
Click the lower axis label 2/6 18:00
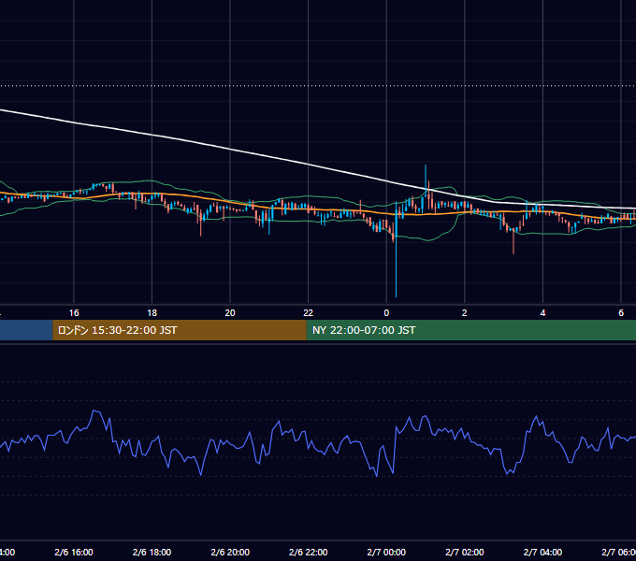click(152, 552)
